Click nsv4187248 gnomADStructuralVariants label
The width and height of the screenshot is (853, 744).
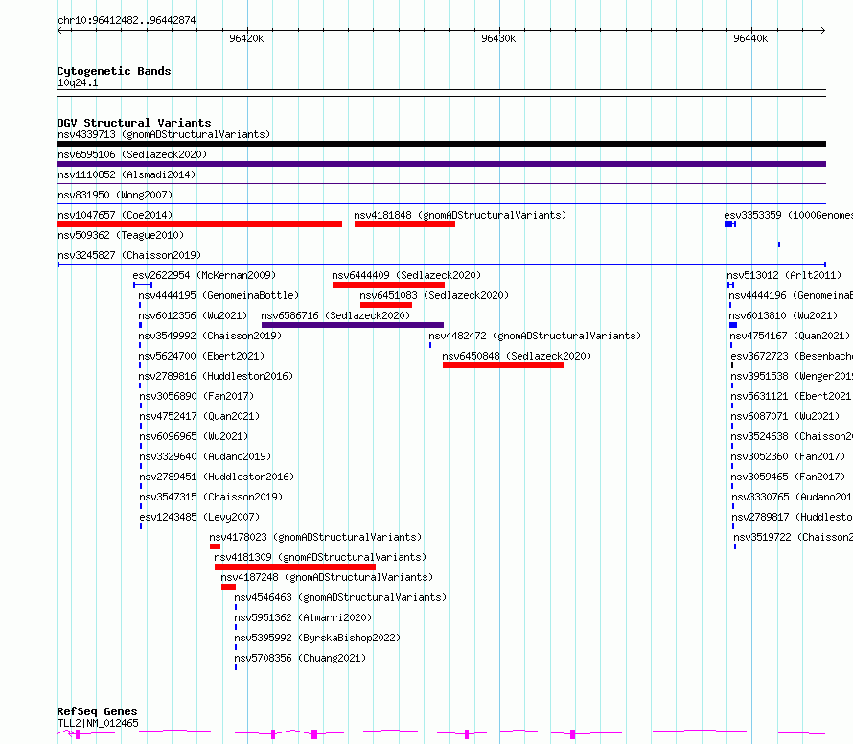pos(327,577)
